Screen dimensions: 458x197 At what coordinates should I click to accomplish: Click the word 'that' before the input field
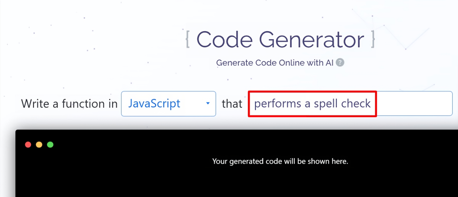point(232,103)
